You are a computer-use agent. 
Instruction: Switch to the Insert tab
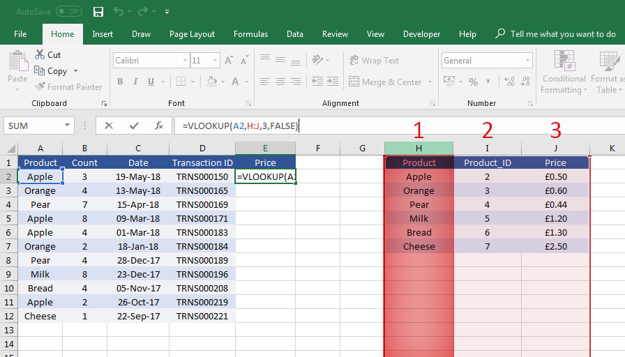(x=103, y=34)
